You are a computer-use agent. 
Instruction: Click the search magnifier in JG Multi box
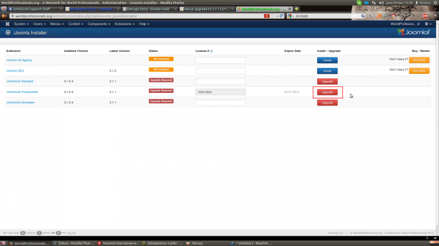click(x=363, y=16)
